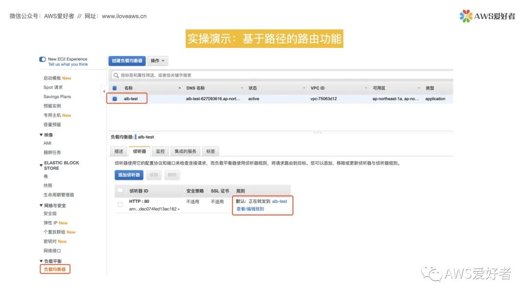The width and height of the screenshot is (529, 297).
Task: Sort by the DNS 名称 column header
Action: coord(195,88)
